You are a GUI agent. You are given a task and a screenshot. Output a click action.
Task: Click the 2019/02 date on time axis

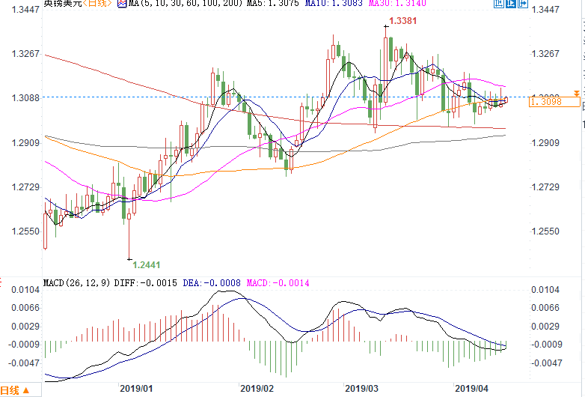pyautogui.click(x=257, y=389)
